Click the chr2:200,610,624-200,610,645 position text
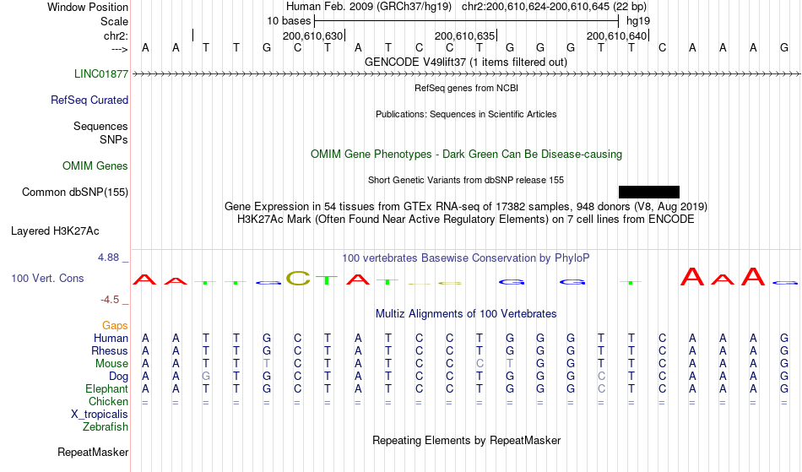 [x=554, y=7]
